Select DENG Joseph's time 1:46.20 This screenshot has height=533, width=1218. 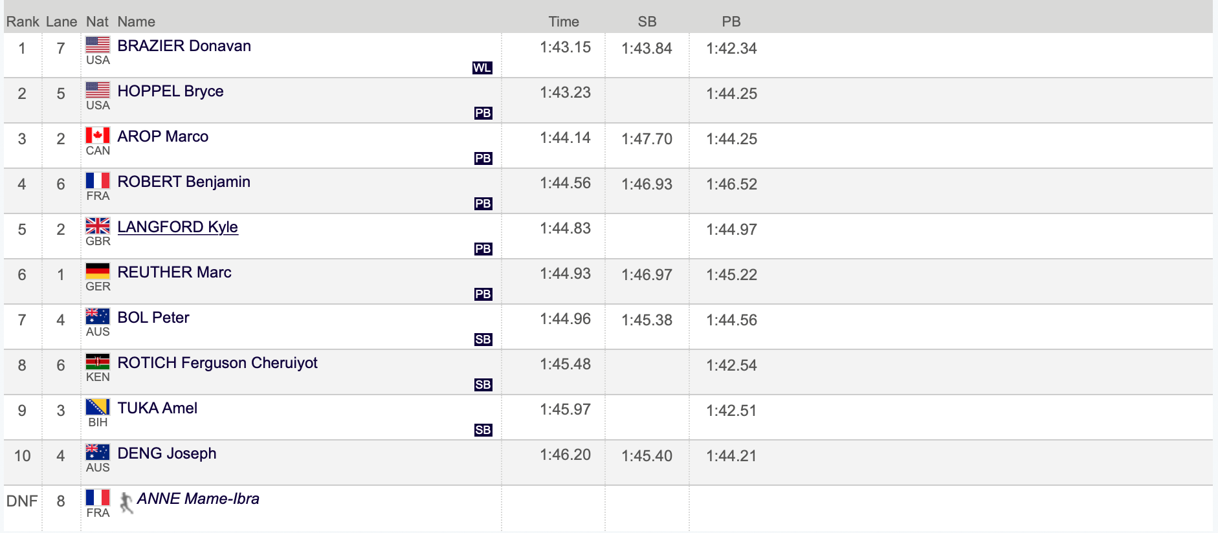click(x=566, y=455)
